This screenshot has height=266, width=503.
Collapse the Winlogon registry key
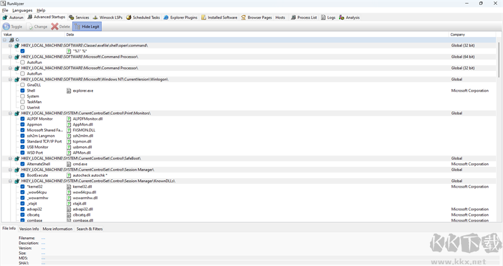10,80
